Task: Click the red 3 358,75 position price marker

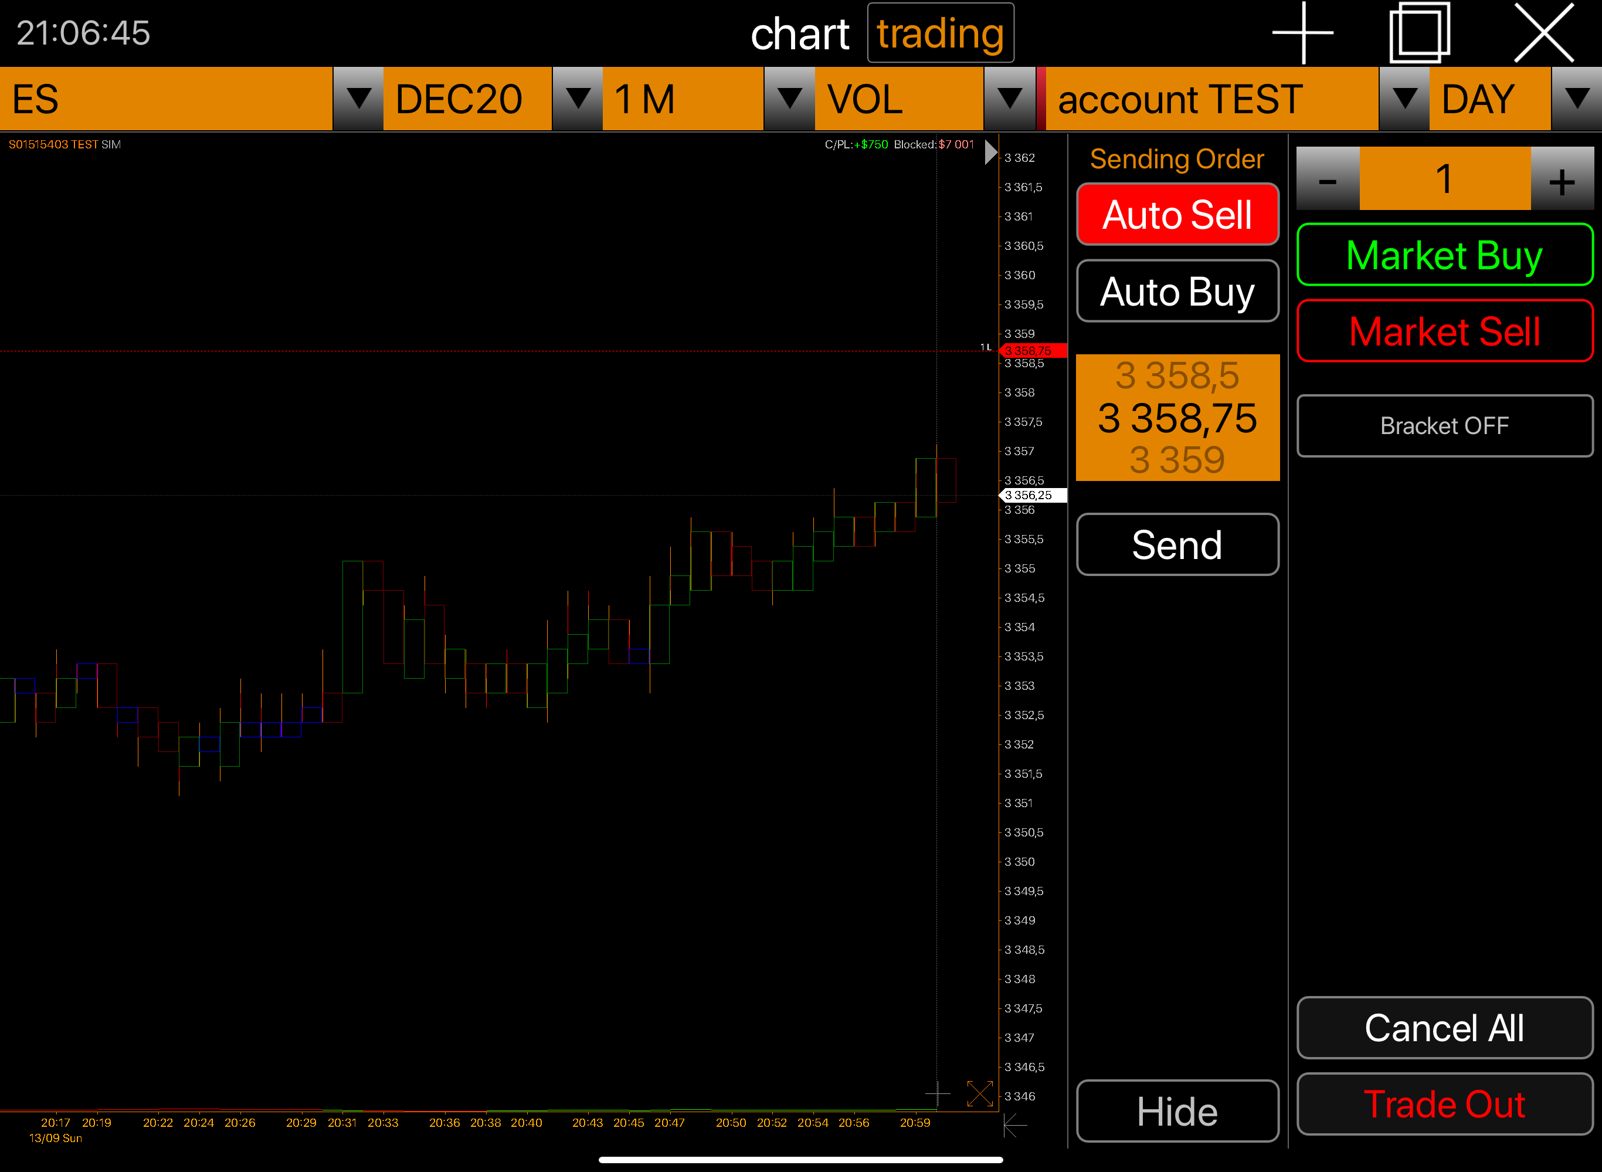Action: tap(1032, 351)
